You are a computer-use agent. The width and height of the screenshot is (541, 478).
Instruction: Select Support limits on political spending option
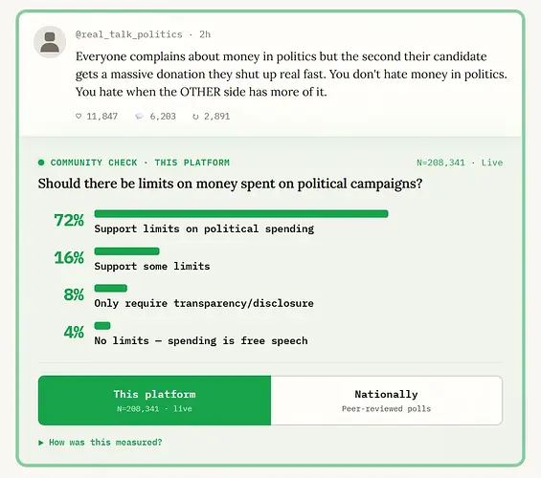pyautogui.click(x=204, y=229)
